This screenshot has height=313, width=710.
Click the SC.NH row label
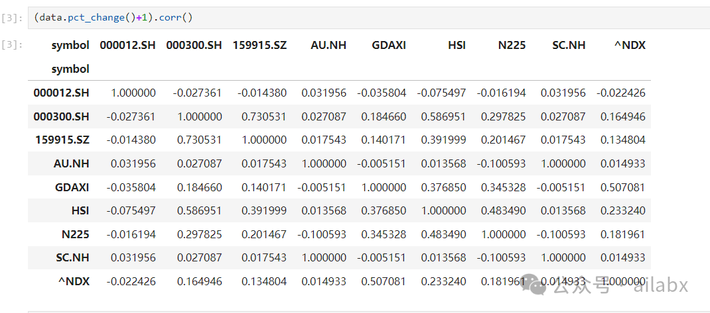(x=71, y=257)
